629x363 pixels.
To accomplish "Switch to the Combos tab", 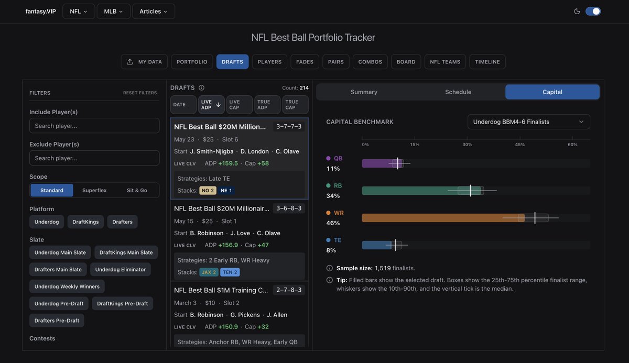I will click(x=370, y=62).
